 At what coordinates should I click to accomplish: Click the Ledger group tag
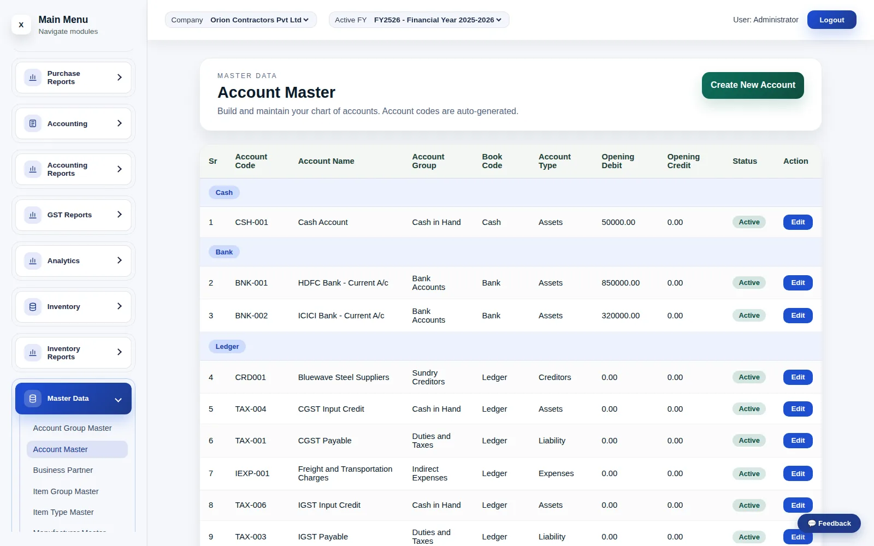click(227, 347)
